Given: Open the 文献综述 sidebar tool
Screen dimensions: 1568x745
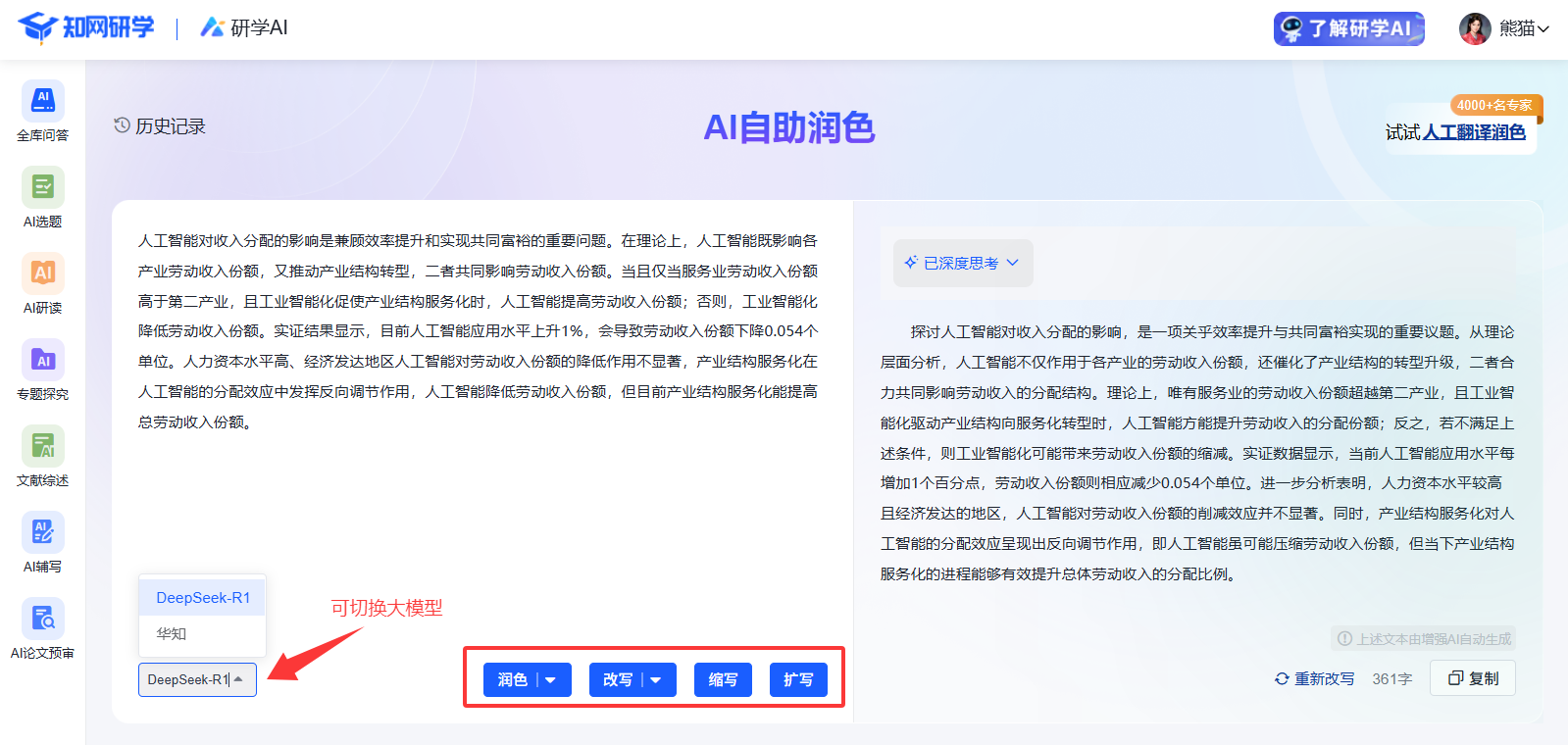Looking at the screenshot, I should (42, 447).
